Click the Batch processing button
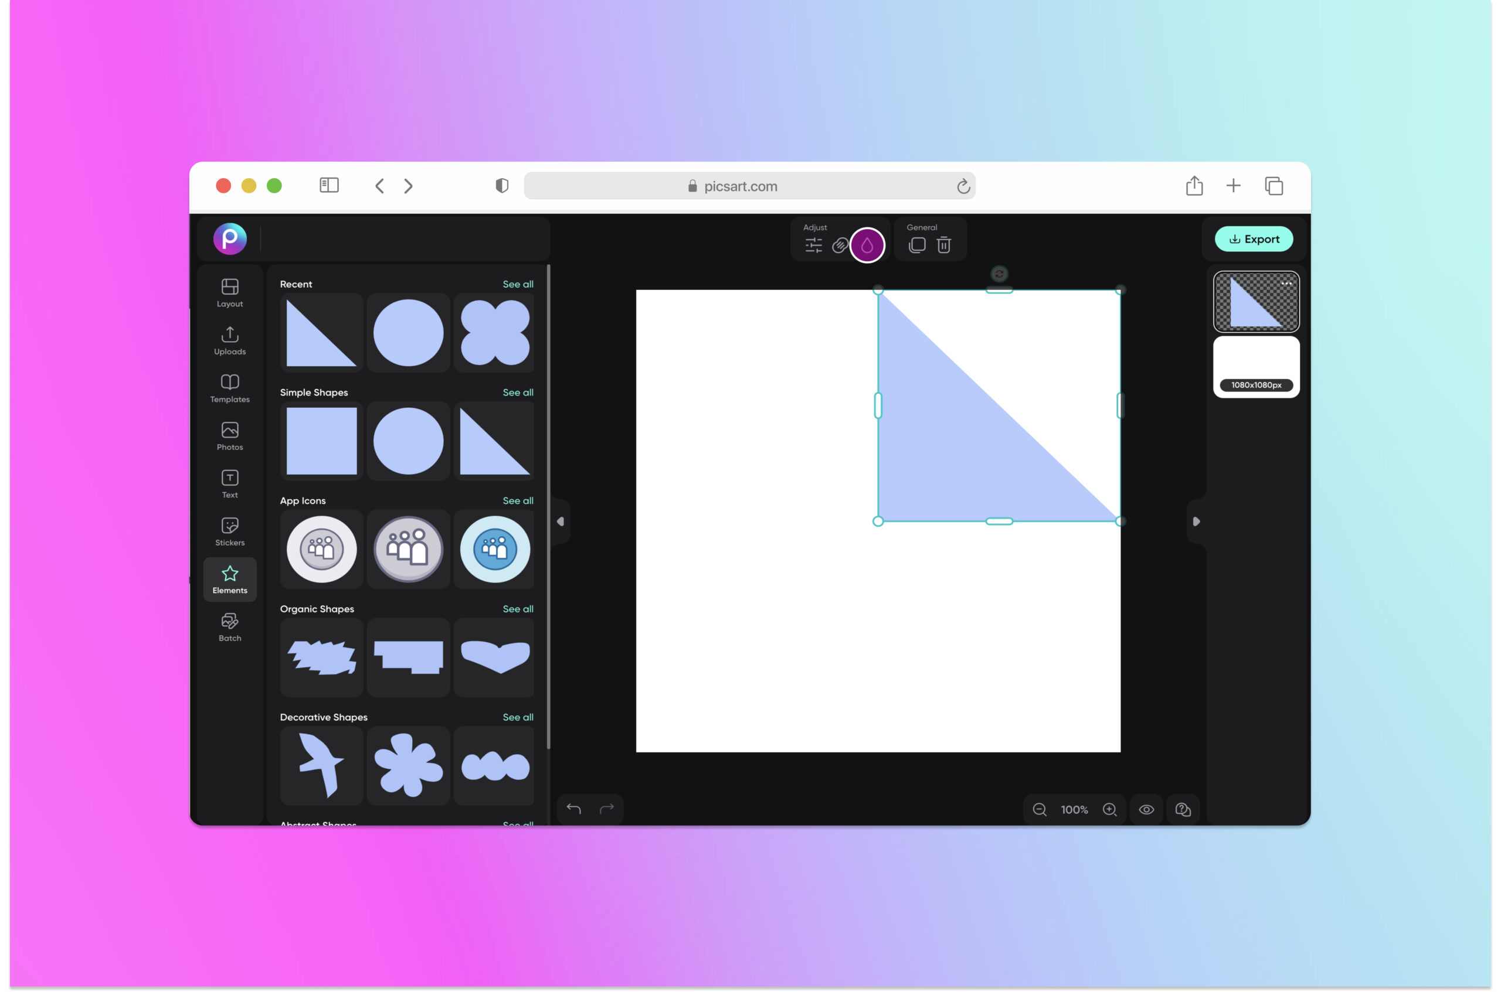The height and width of the screenshot is (992, 1501). [x=230, y=628]
